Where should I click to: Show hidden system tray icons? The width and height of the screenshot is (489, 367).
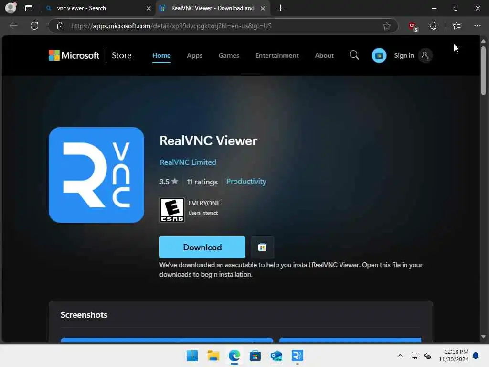point(400,356)
